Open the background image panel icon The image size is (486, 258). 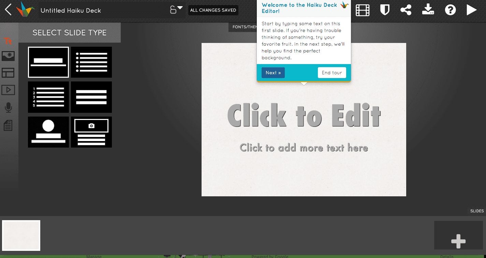click(x=8, y=56)
